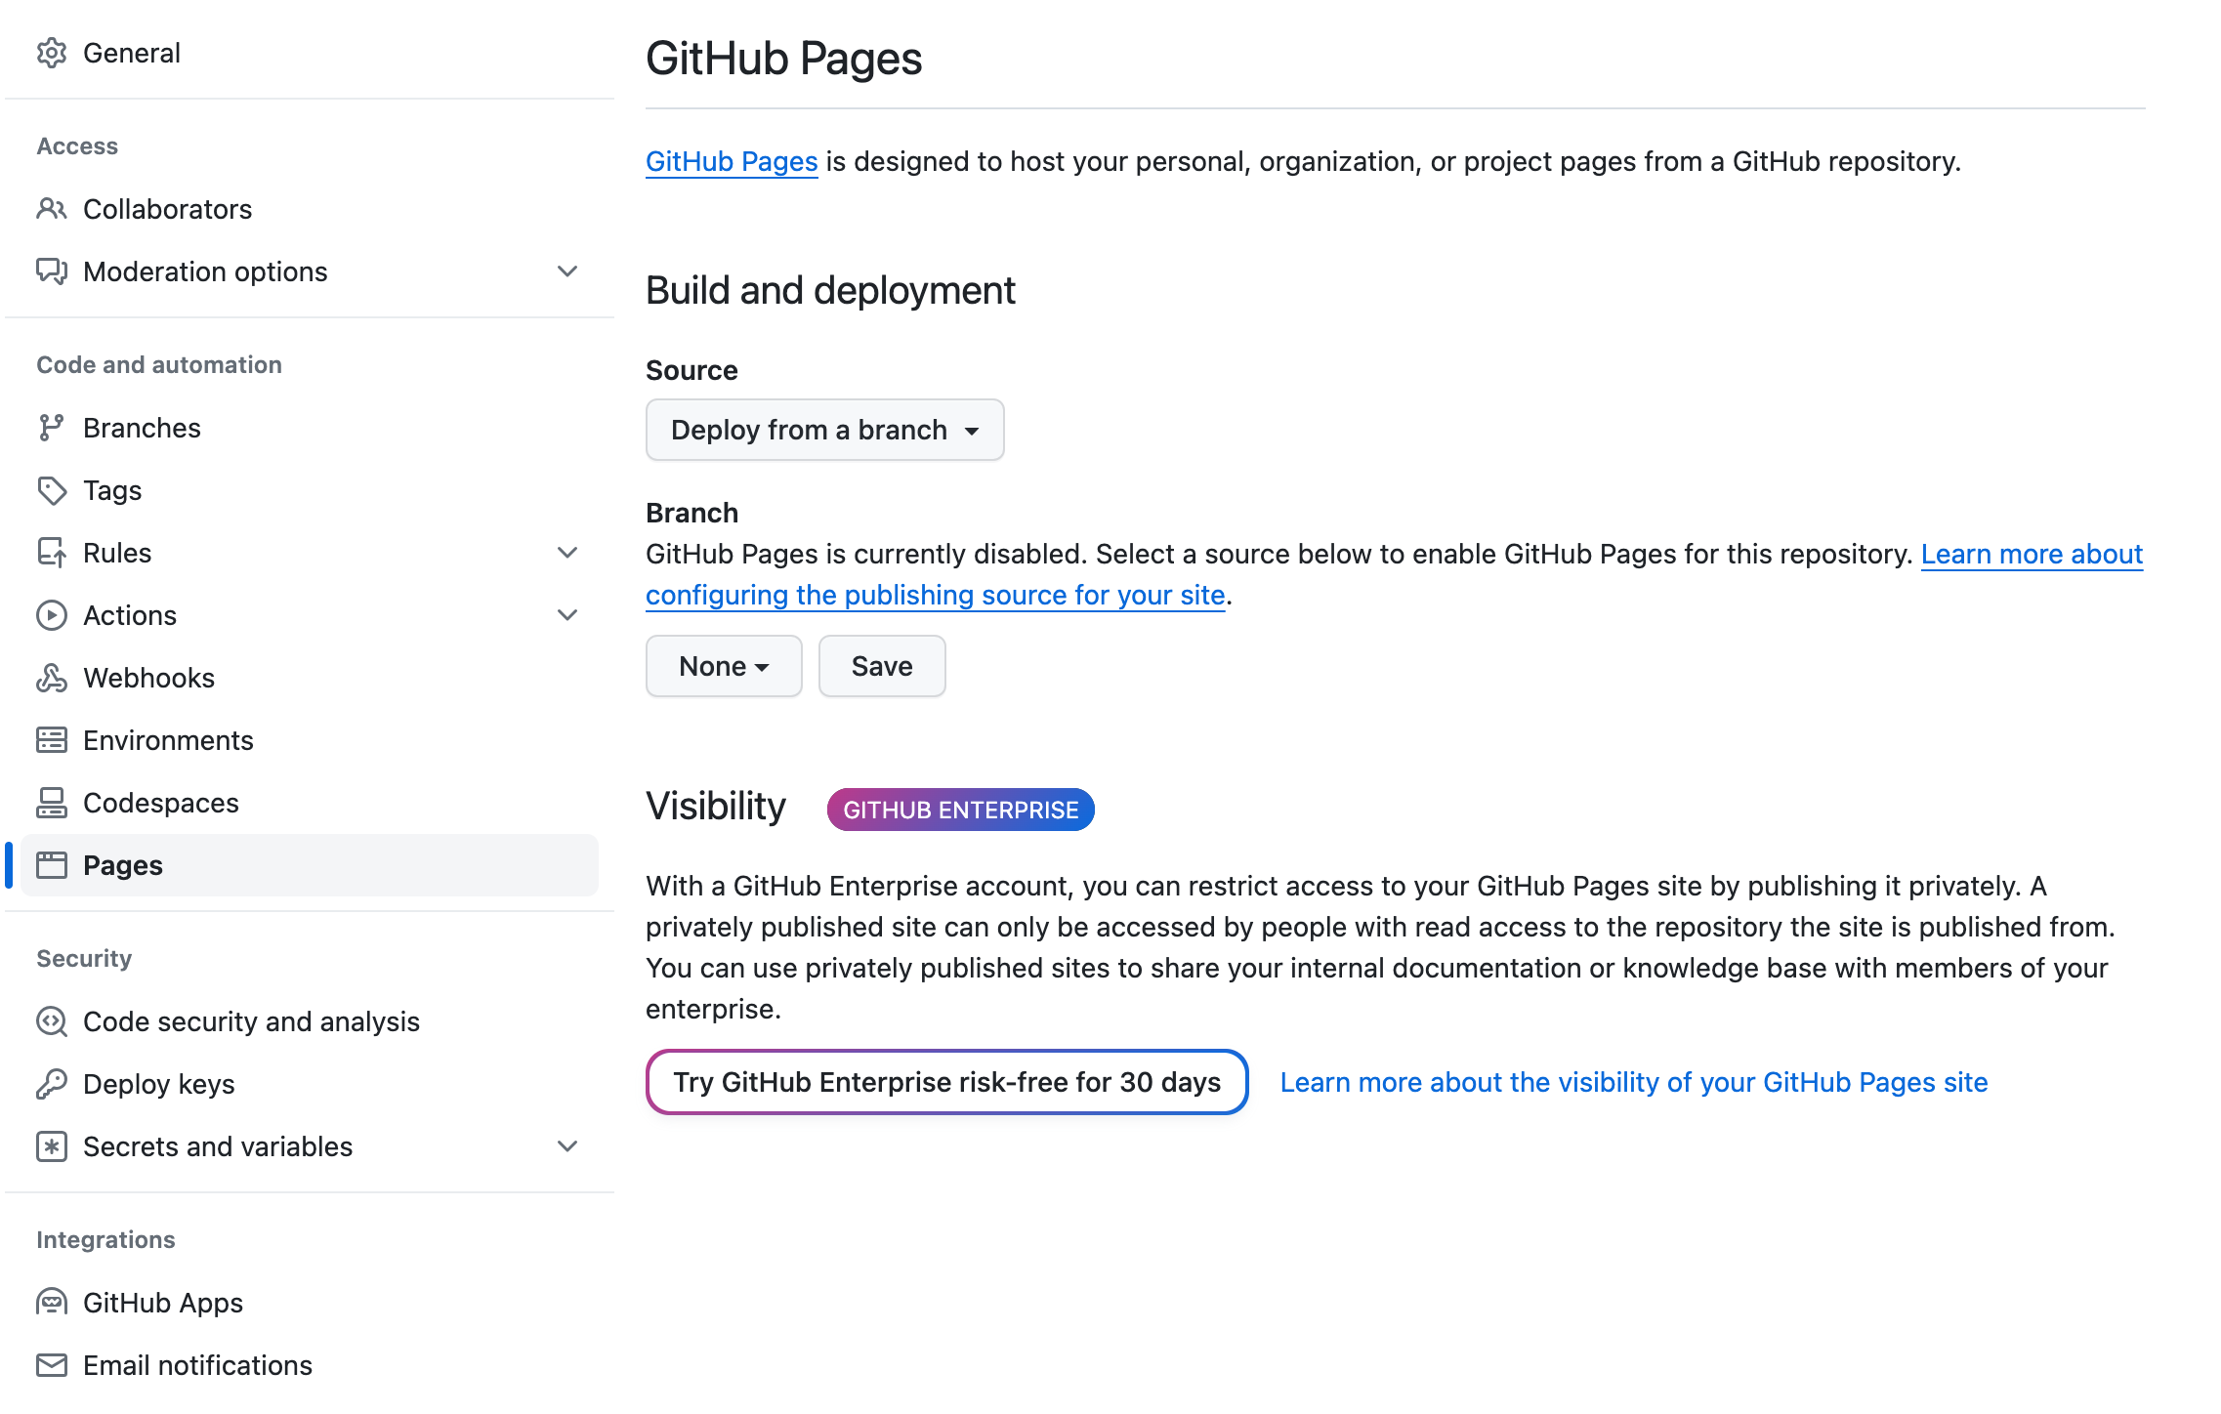This screenshot has height=1414, width=2221.
Task: Expand Secrets and variables chevron
Action: pos(567,1146)
